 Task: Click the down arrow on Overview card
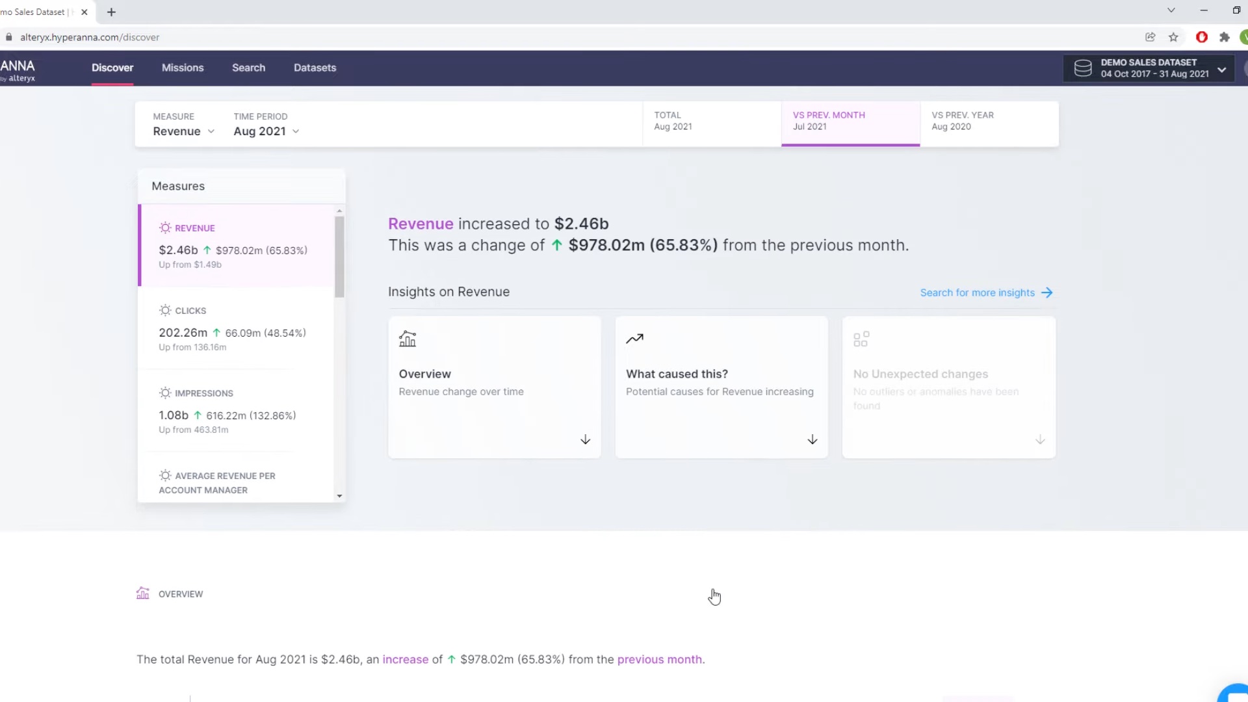[x=585, y=440]
